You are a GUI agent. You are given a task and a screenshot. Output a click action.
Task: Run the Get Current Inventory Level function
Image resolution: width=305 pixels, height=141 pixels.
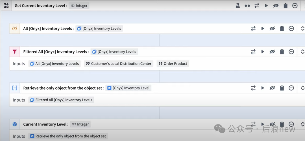tap(266, 6)
